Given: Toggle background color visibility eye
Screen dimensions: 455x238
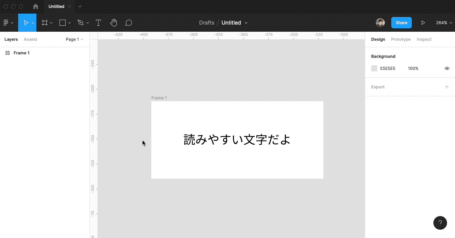Looking at the screenshot, I should (447, 68).
